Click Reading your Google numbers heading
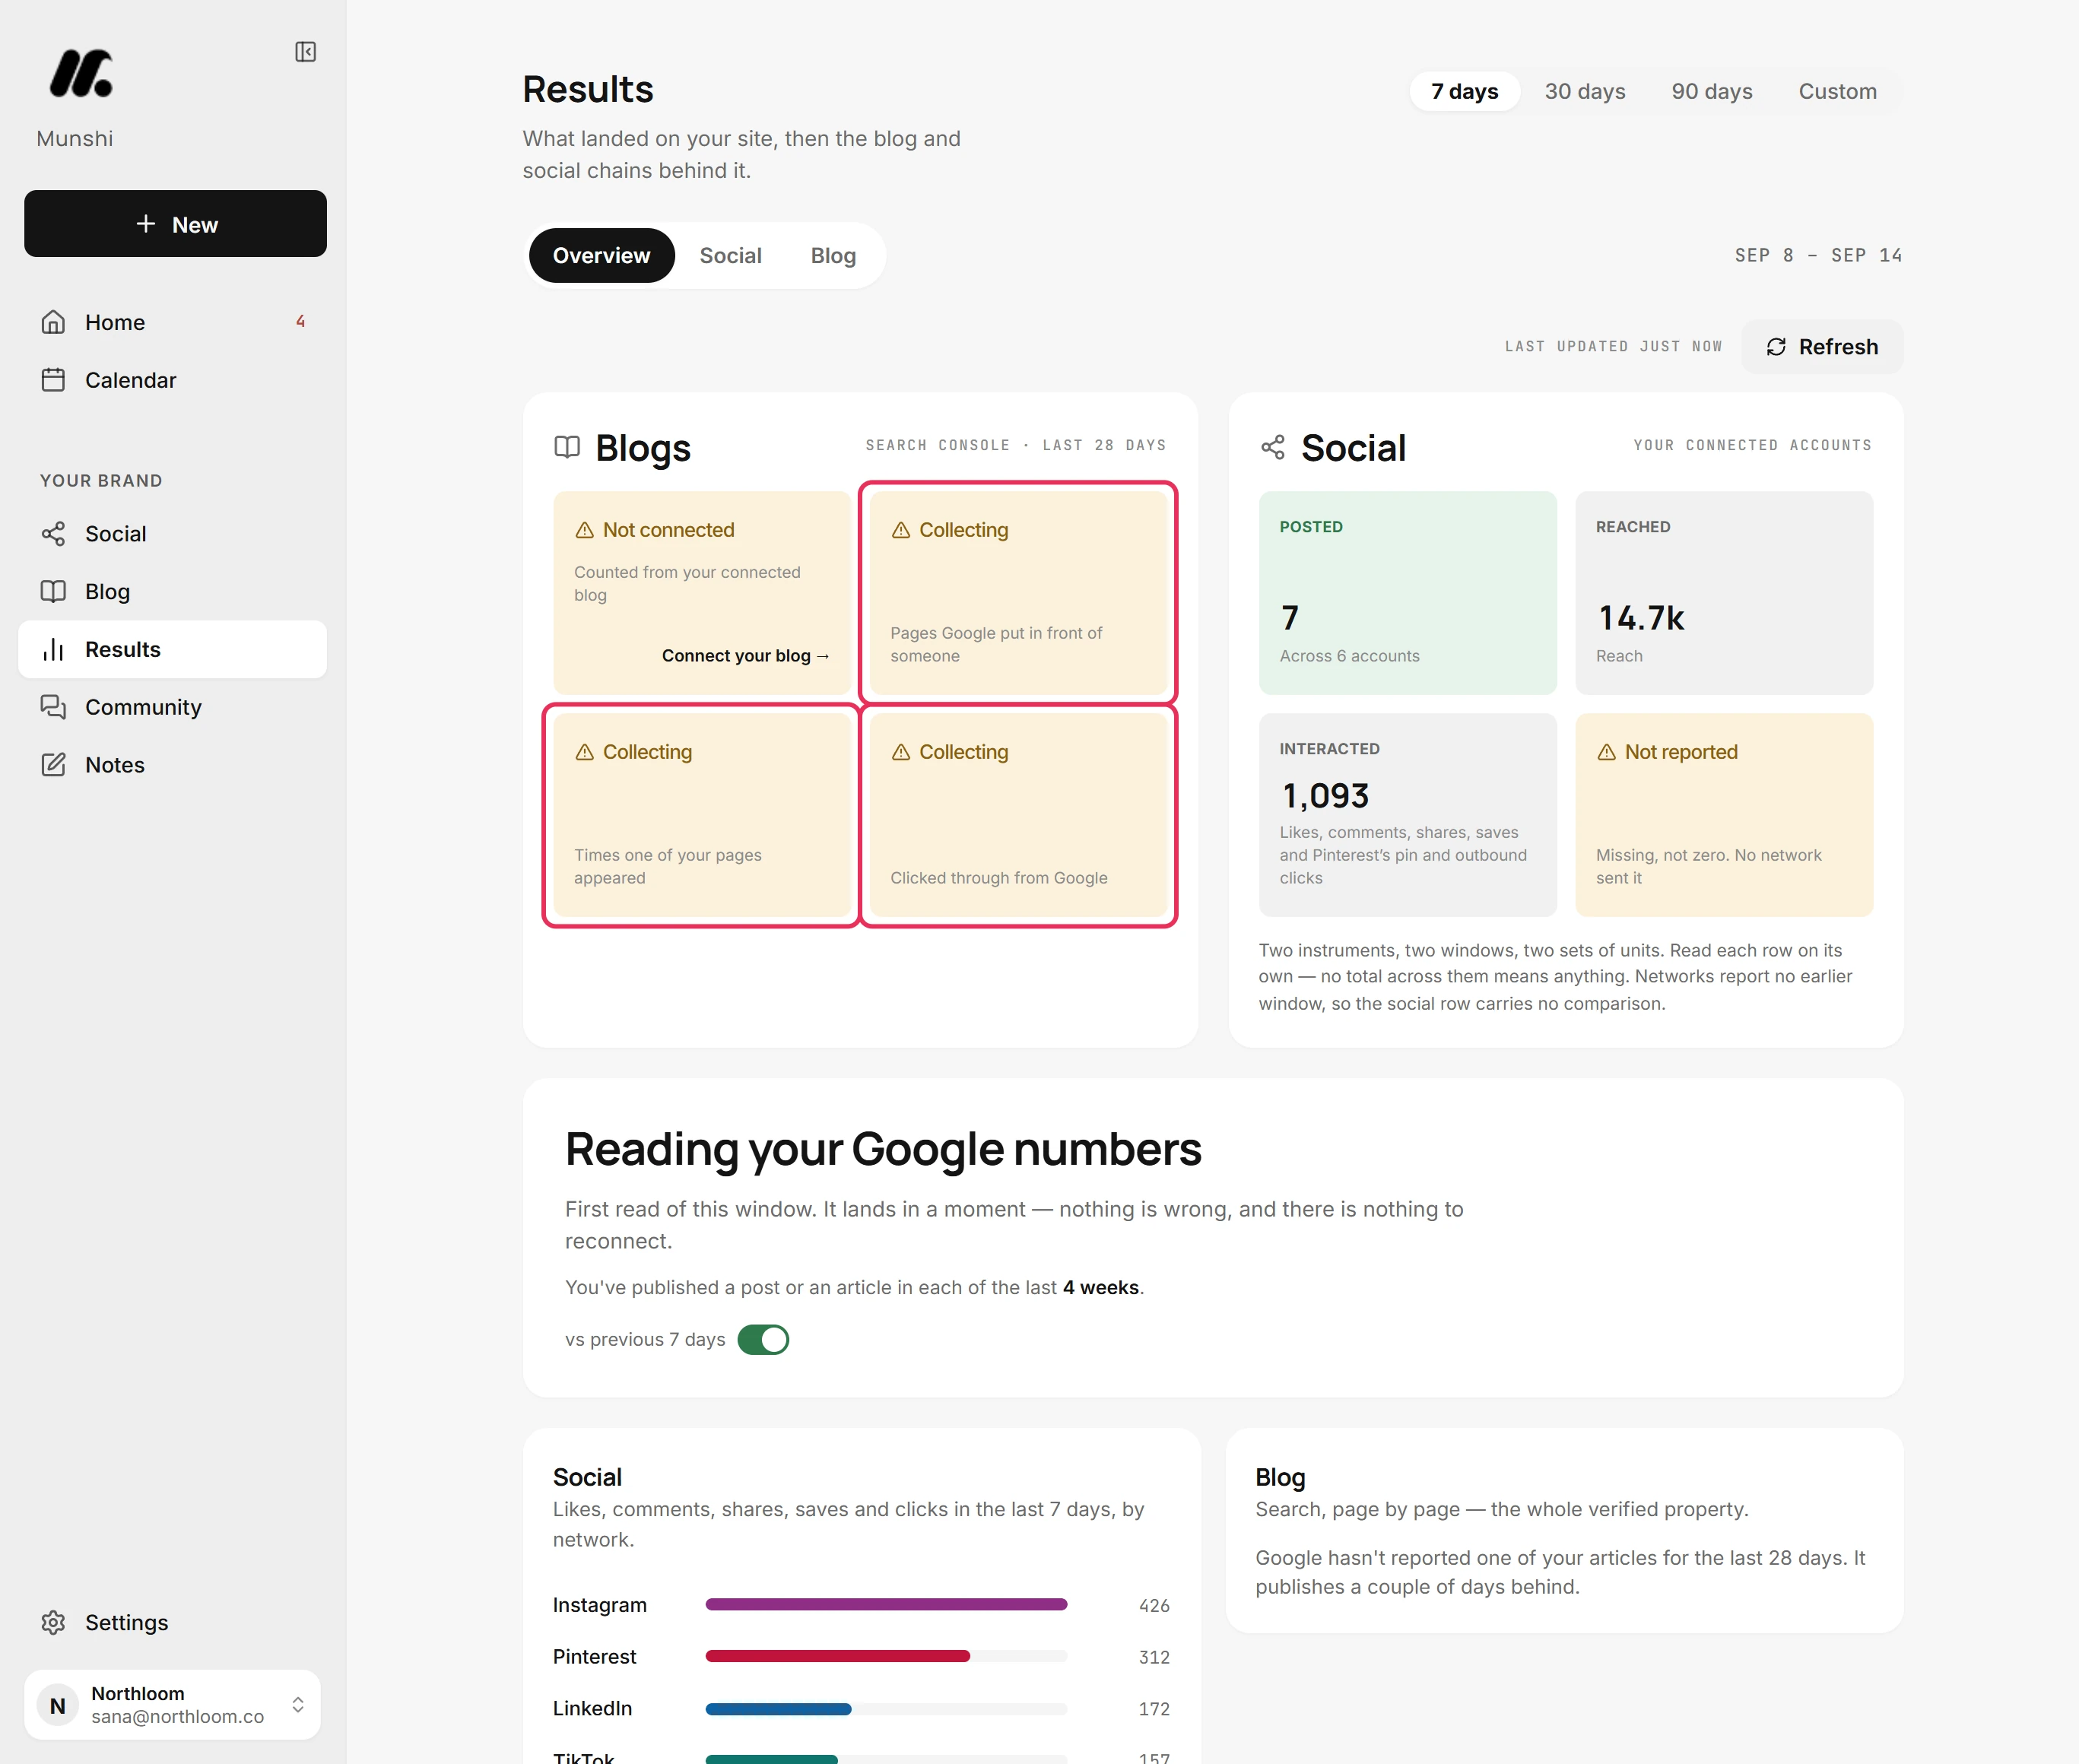Viewport: 2079px width, 1764px height. coord(883,1149)
